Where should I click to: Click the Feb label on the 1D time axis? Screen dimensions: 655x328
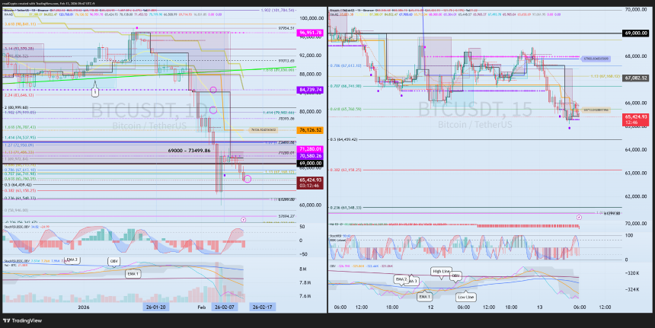point(201,307)
